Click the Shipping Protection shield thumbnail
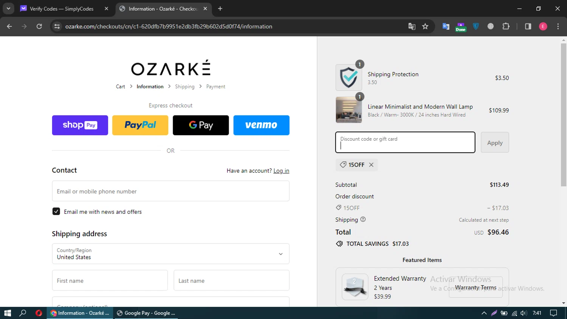Image resolution: width=567 pixels, height=319 pixels. (349, 78)
